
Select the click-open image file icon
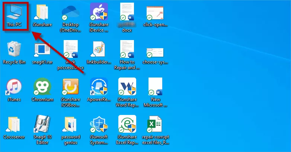coord(155,13)
